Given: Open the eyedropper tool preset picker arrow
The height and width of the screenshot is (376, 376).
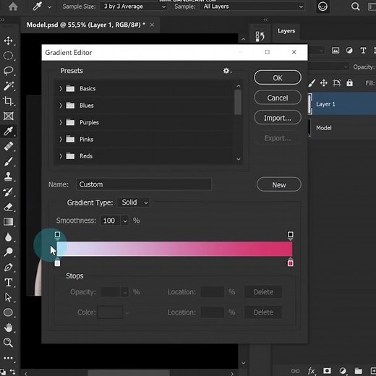Looking at the screenshot, I should click(x=49, y=7).
